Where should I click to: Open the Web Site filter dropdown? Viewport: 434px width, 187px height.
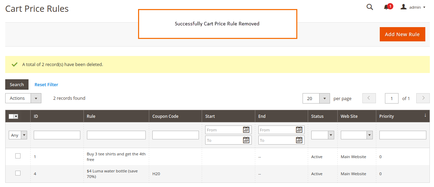pyautogui.click(x=356, y=135)
